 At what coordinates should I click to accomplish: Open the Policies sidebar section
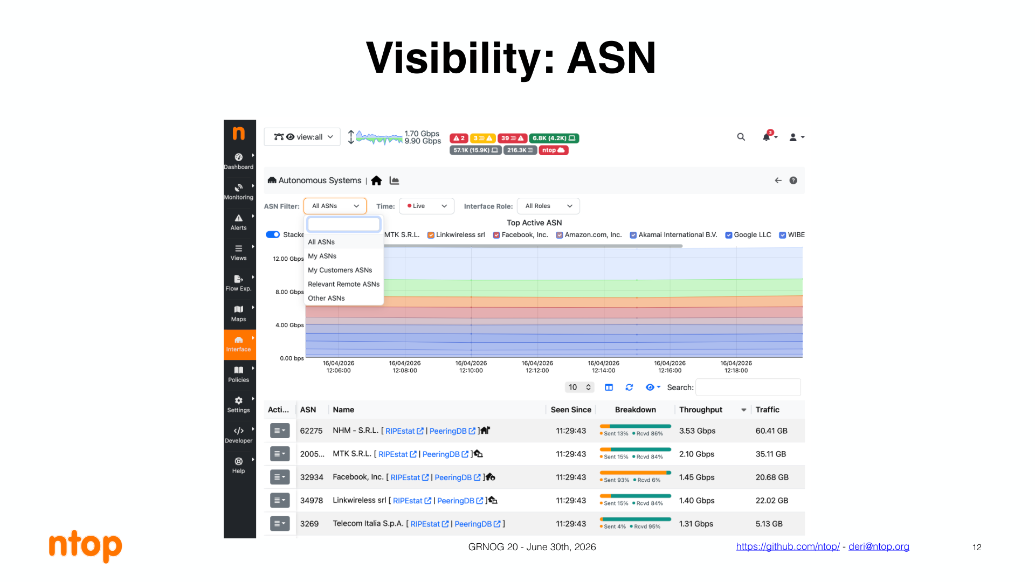tap(239, 374)
